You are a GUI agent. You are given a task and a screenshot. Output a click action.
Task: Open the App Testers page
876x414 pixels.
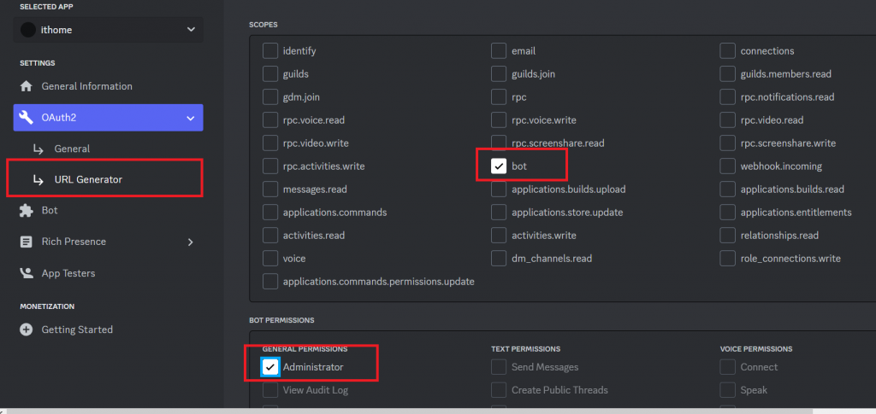tap(68, 273)
